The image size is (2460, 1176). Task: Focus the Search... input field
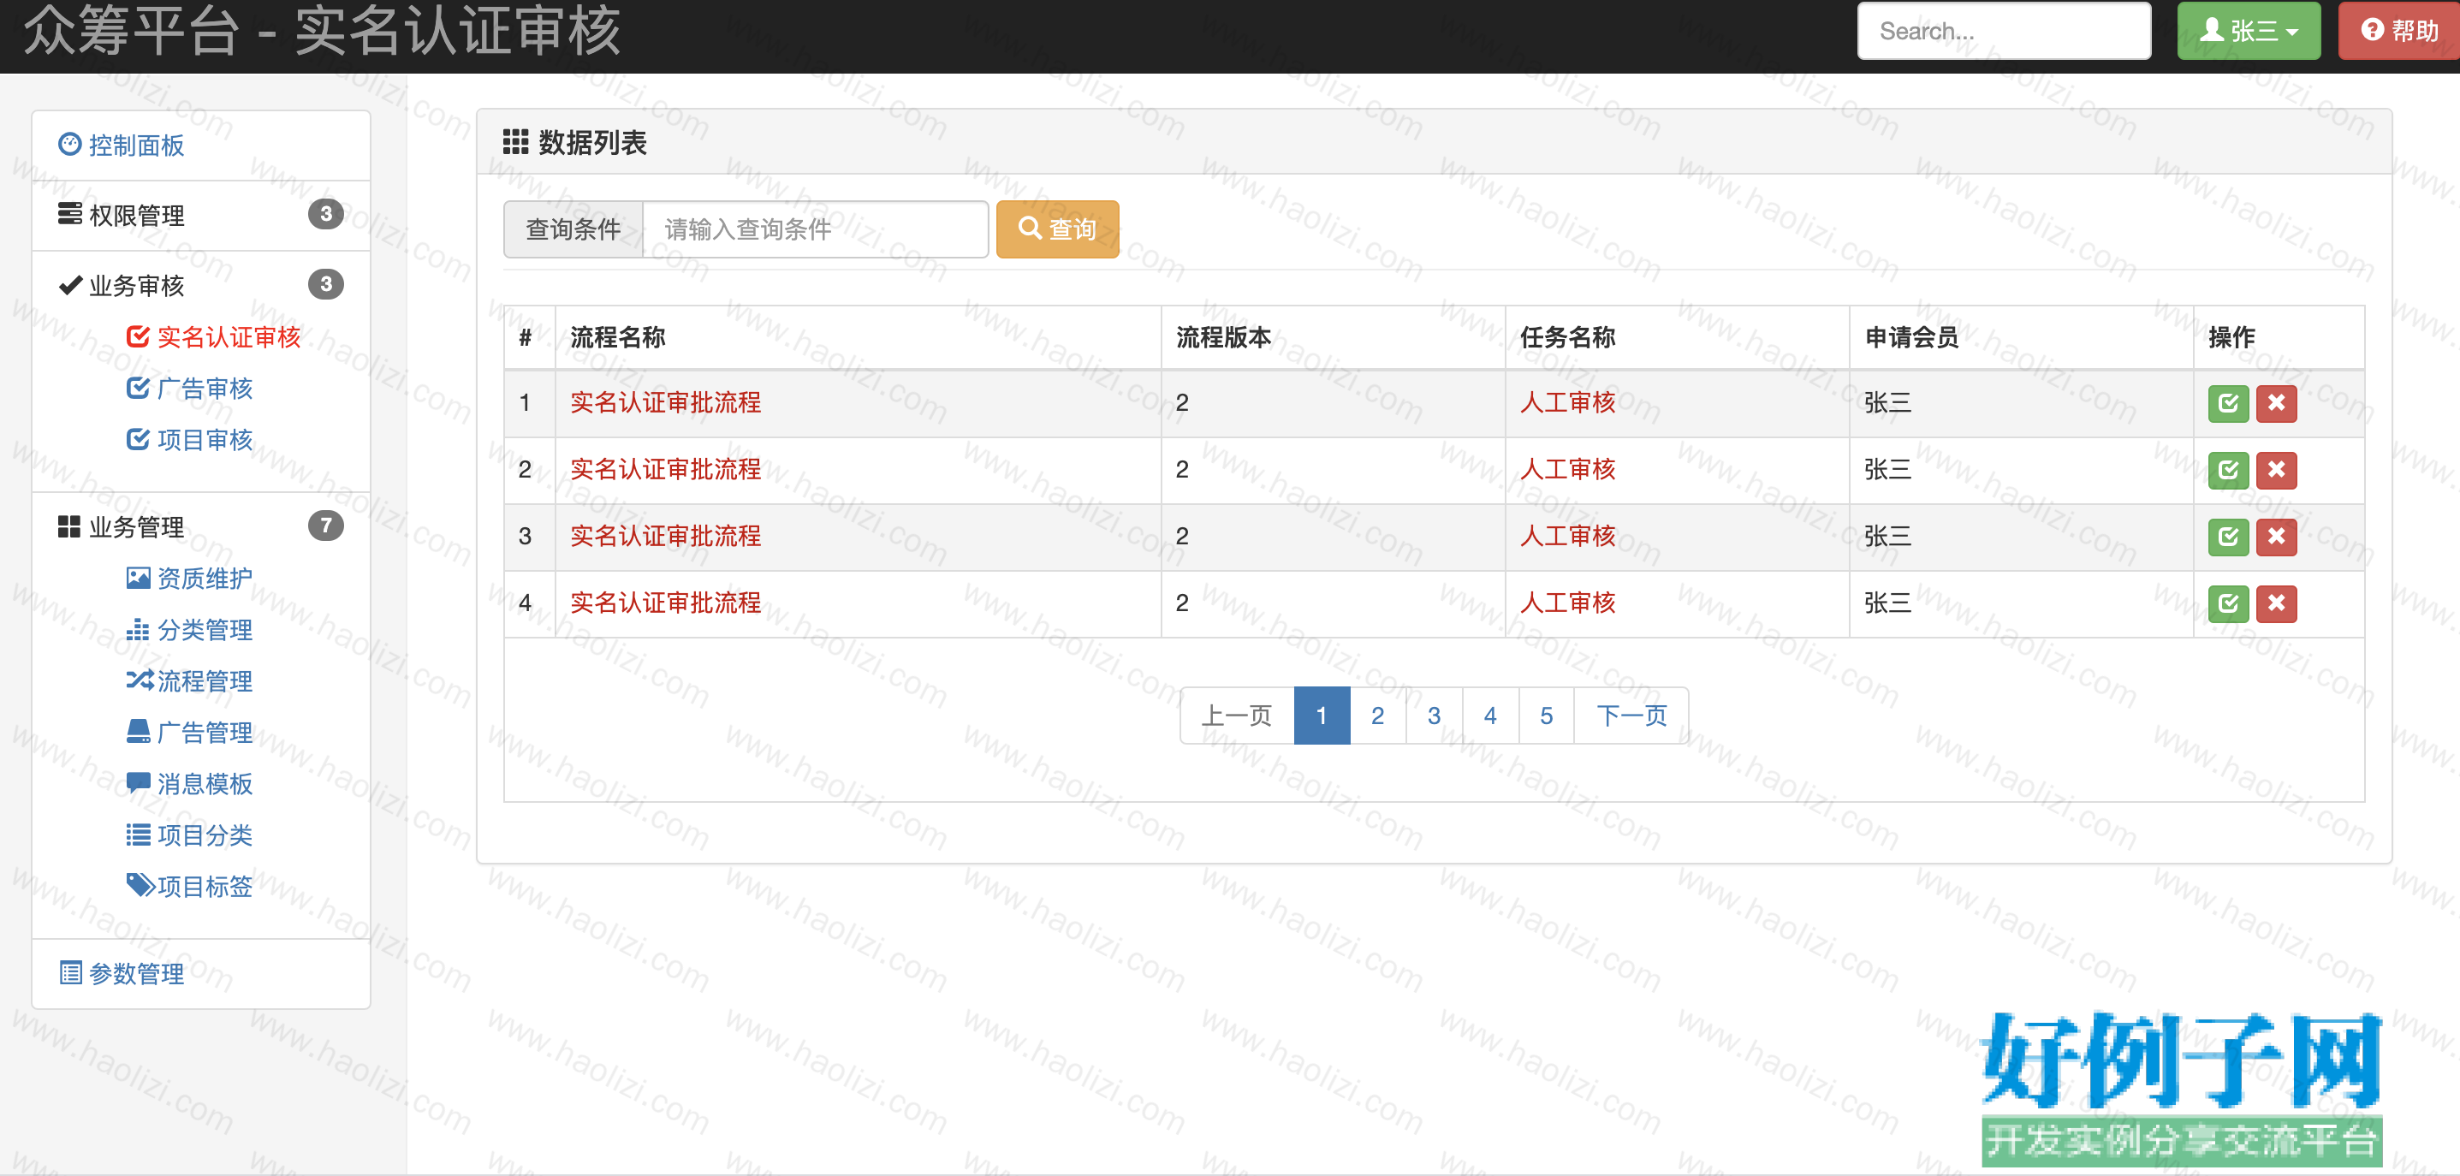2004,31
